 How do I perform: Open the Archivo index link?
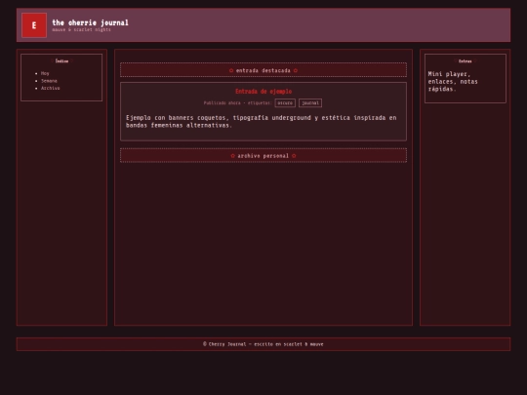point(51,88)
